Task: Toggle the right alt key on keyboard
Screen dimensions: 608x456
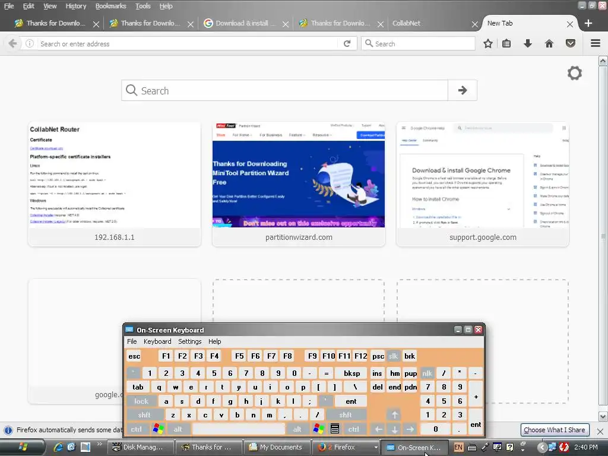Action: [x=297, y=429]
